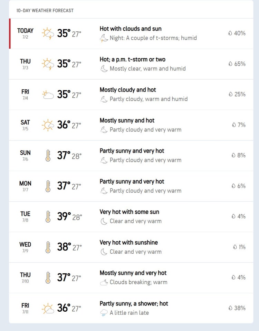Click the 38% precipitation chance on Friday 7/11
The image size is (259, 331).
pos(240,308)
